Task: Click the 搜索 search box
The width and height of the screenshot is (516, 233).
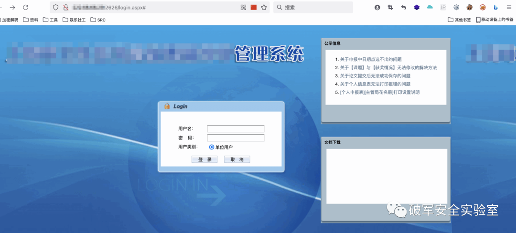Action: click(313, 8)
